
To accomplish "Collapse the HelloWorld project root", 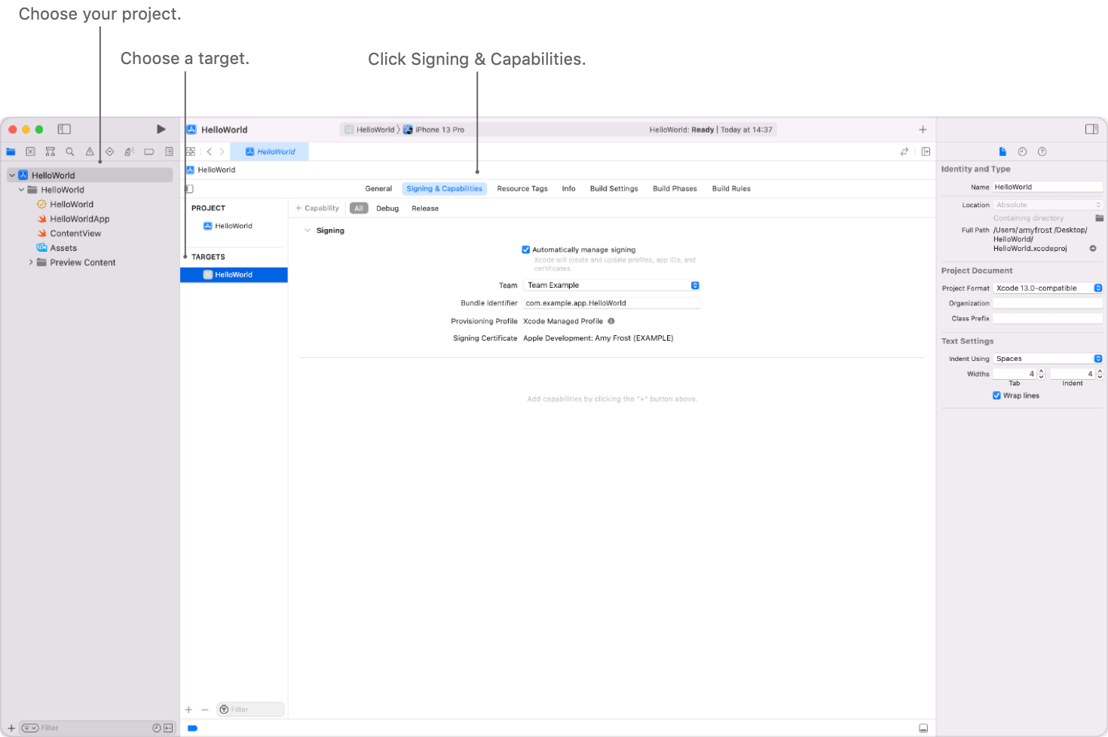I will pos(12,176).
